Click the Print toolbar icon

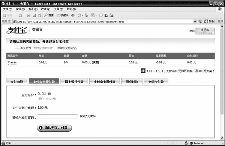(86, 15)
